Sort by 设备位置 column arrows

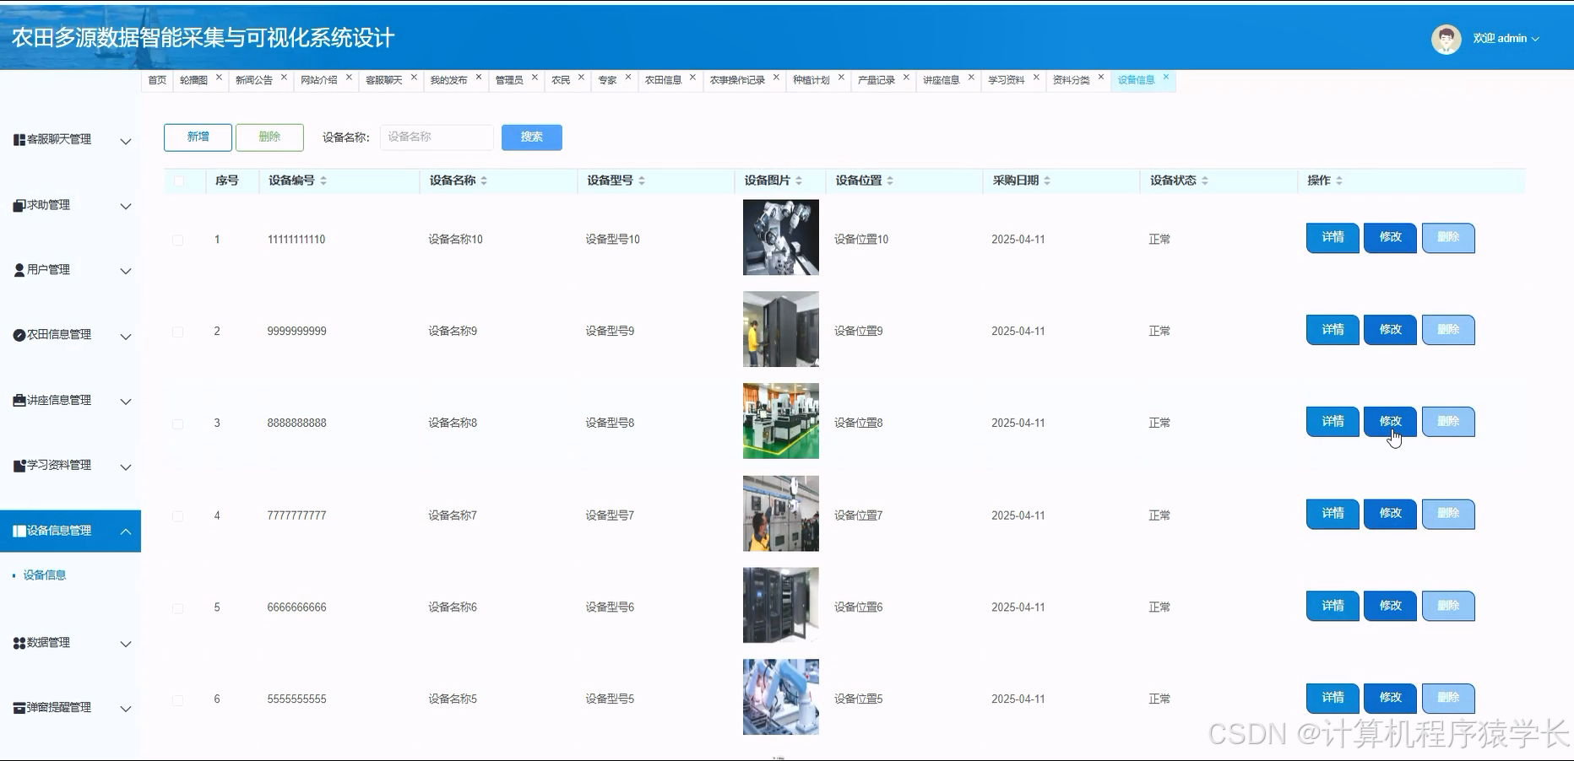(x=890, y=181)
